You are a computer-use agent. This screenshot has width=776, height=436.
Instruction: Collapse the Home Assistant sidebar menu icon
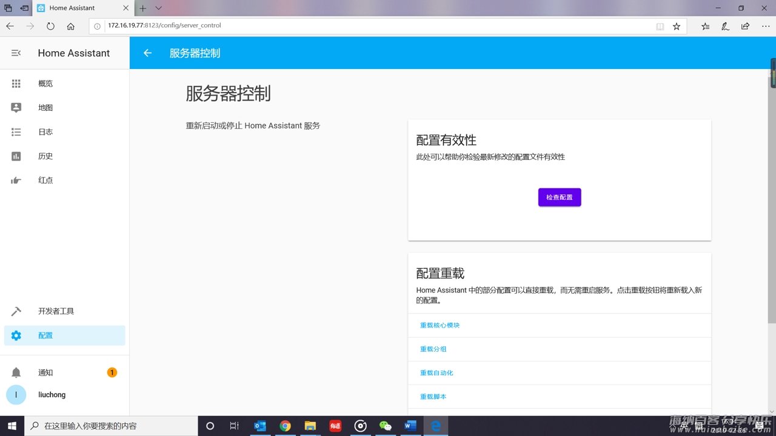click(x=16, y=53)
